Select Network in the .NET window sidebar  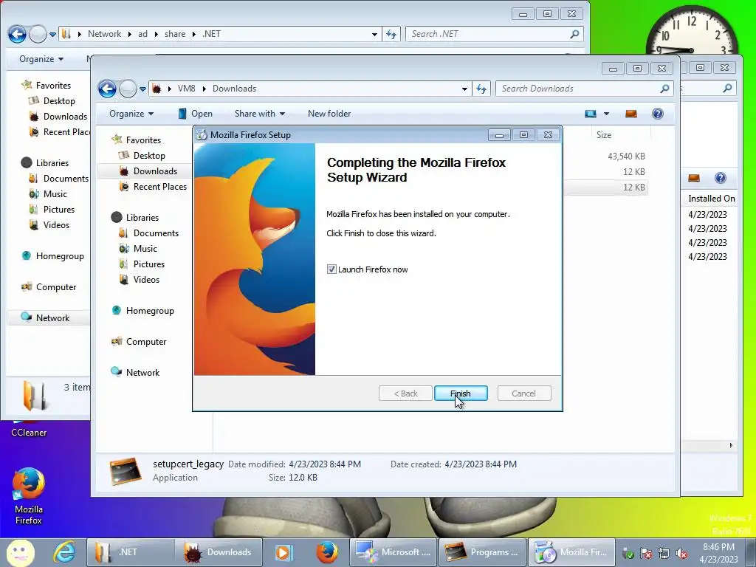click(x=52, y=318)
